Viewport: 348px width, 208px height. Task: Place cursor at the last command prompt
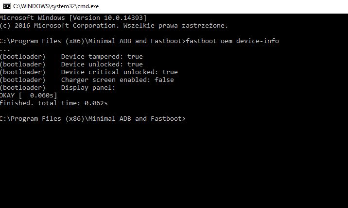coord(189,118)
